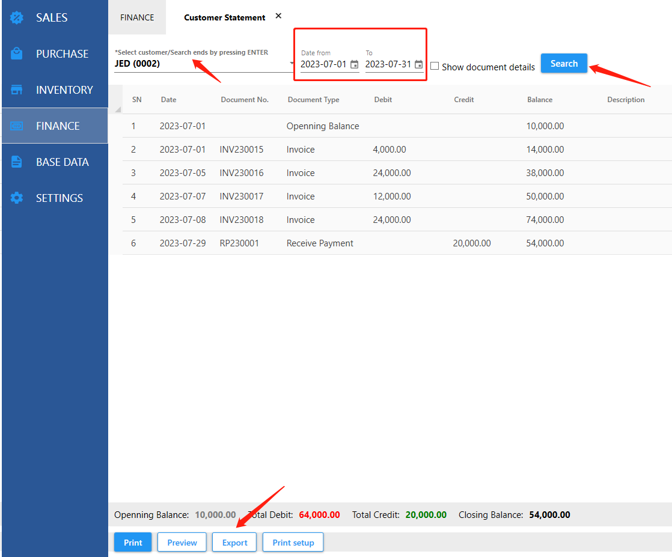Click the Sales sidebar icon
The height and width of the screenshot is (557, 672).
[x=17, y=17]
